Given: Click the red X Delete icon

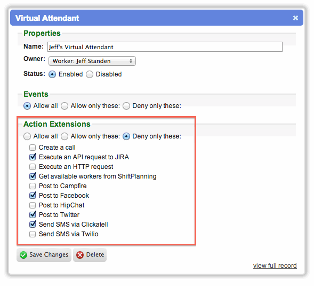Looking at the screenshot, I should [80, 255].
